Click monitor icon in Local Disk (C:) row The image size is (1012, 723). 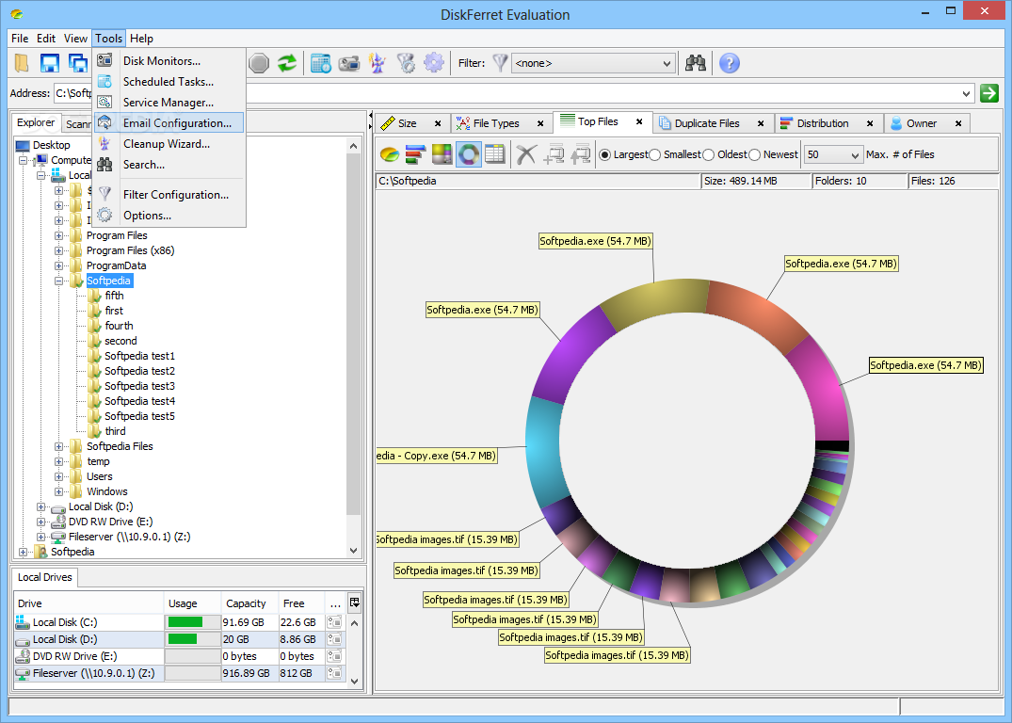coord(334,622)
